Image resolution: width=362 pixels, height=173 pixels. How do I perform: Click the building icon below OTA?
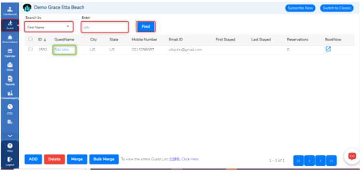[10, 122]
